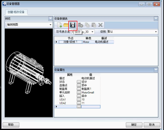Click the 节点 column header
The image size is (164, 130).
(70, 38)
